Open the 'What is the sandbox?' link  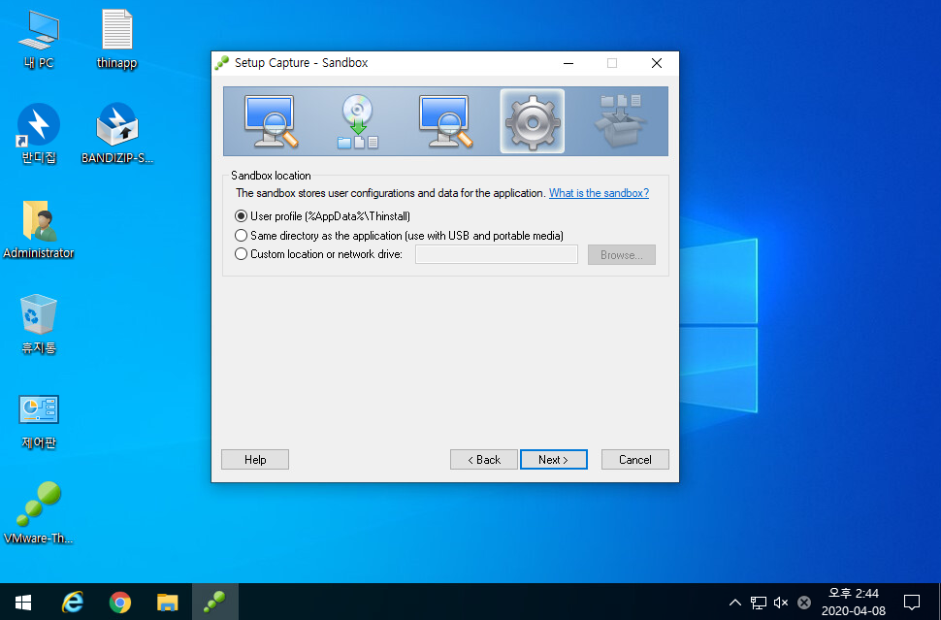coord(599,193)
